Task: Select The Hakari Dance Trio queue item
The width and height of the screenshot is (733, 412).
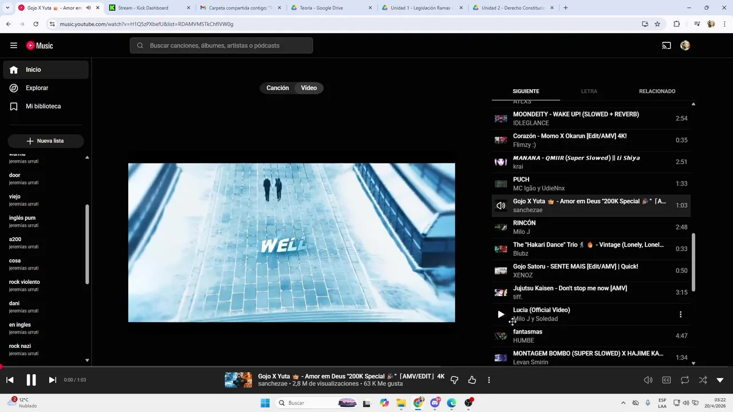Action: 591,249
